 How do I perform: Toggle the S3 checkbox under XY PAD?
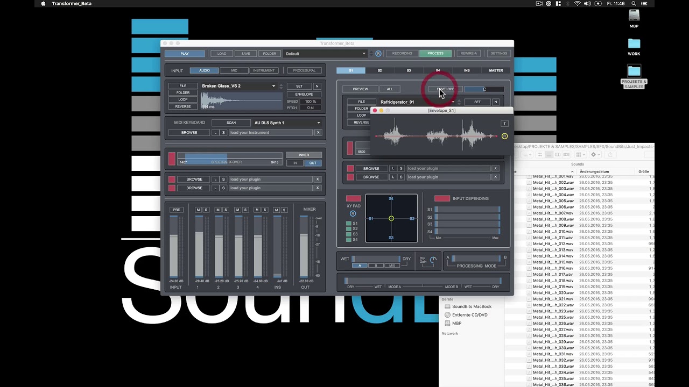[x=348, y=234]
